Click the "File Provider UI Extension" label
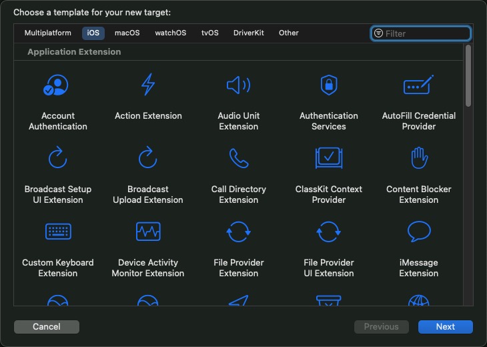This screenshot has height=347, width=487. pyautogui.click(x=329, y=268)
